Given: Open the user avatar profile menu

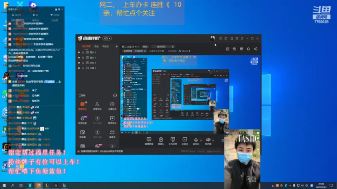Looking at the screenshot, I should coord(213,39).
